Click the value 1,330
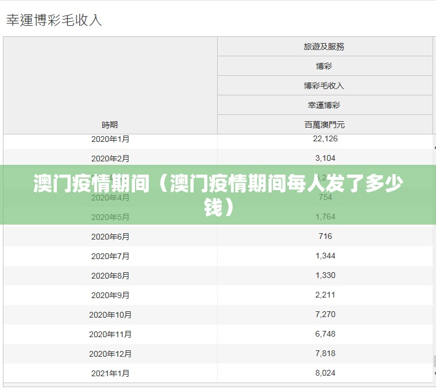436x390 pixels. (x=325, y=275)
